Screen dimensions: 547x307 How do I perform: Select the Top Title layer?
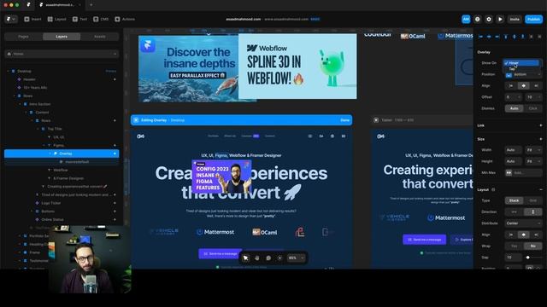click(x=55, y=129)
